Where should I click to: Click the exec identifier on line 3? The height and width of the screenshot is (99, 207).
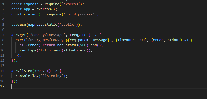32,14
